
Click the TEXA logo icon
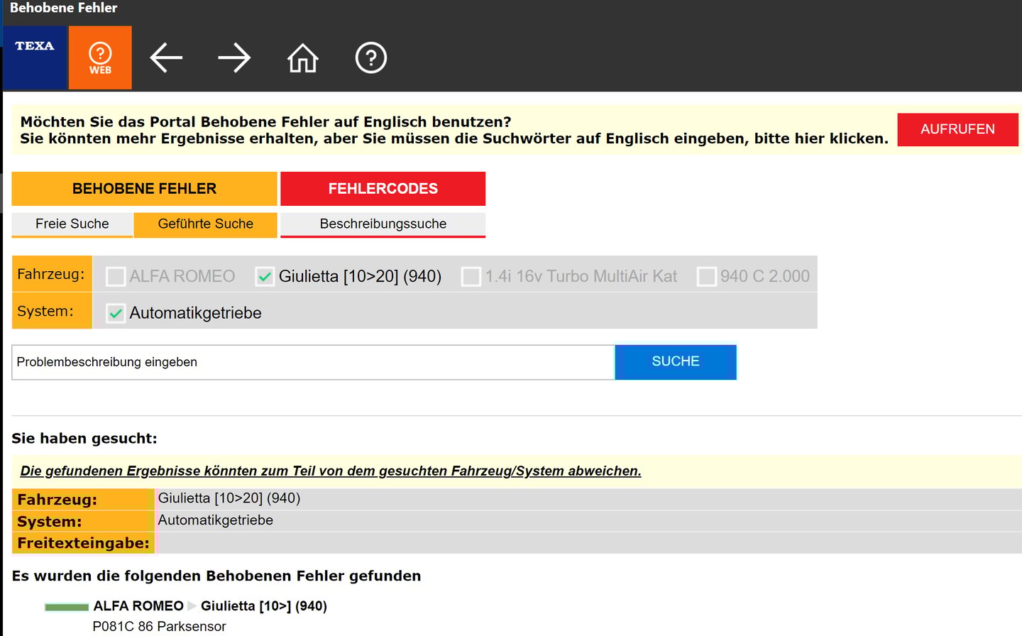click(x=35, y=57)
